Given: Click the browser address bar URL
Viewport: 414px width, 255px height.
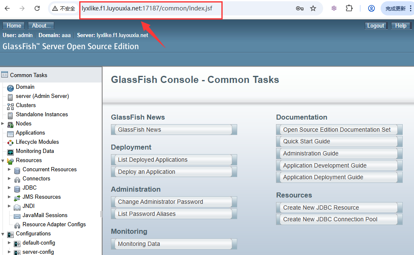Looking at the screenshot, I should coord(147,8).
